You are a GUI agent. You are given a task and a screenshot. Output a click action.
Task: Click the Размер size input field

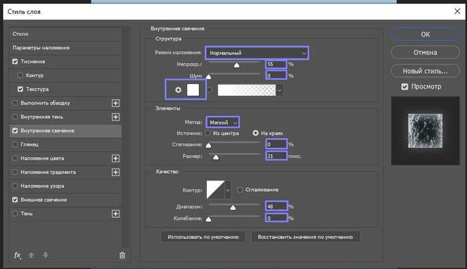tap(276, 156)
